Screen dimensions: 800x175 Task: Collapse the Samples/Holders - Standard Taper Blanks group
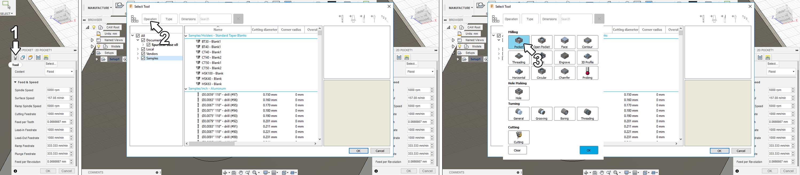tap(186, 36)
